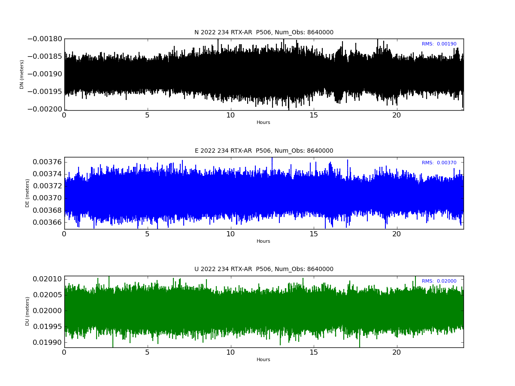Select the −0.00190 y-axis tick label
515x386 pixels.
(45, 74)
